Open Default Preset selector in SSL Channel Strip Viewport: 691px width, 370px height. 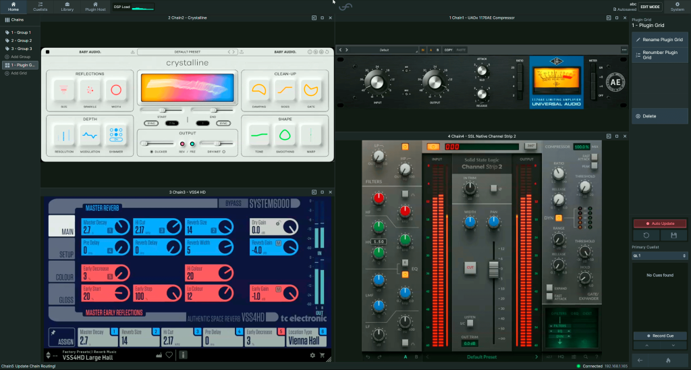point(482,356)
